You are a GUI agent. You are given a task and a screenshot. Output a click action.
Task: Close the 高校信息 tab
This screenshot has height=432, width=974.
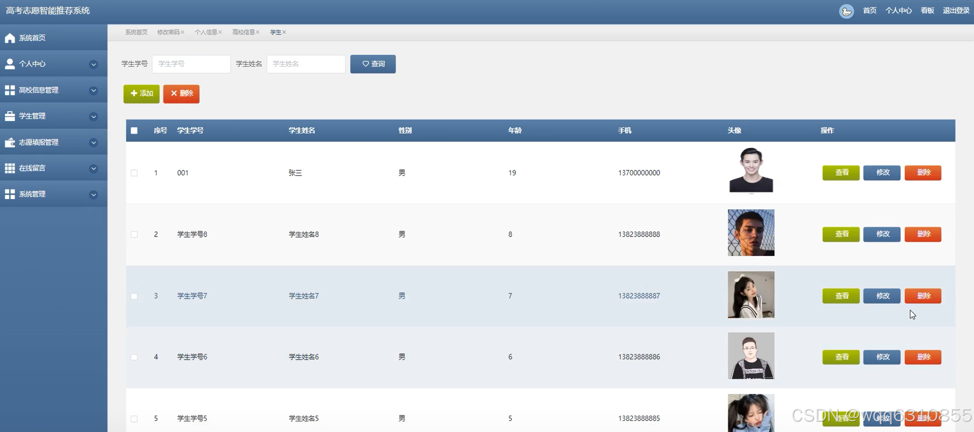click(257, 32)
